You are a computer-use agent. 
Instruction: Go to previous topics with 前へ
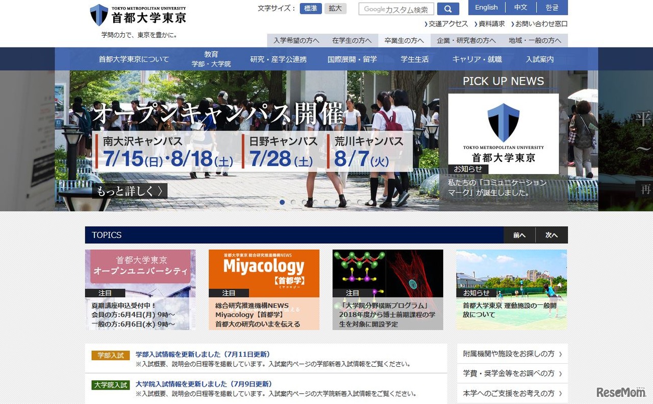519,235
